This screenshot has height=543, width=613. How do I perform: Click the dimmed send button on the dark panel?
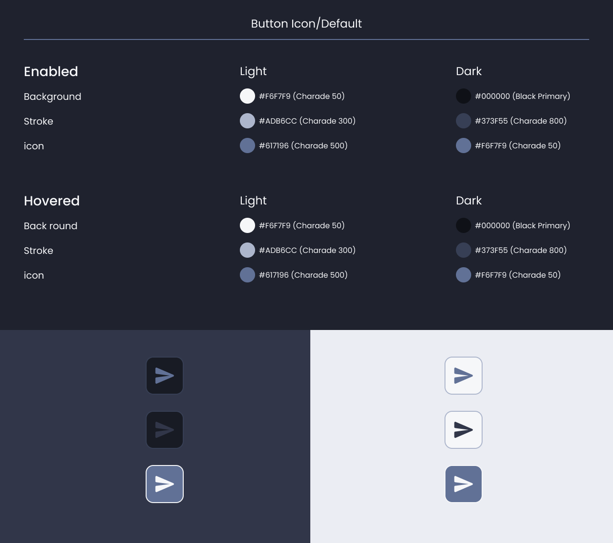click(x=165, y=430)
